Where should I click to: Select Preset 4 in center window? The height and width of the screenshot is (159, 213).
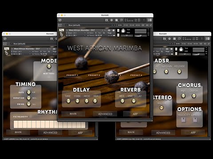click(136, 75)
